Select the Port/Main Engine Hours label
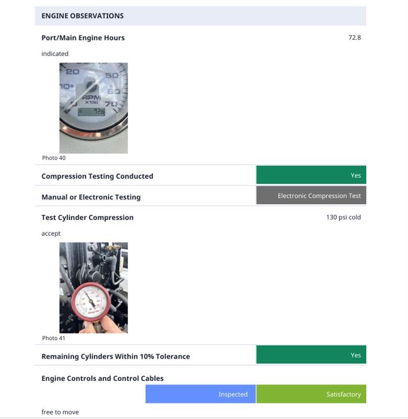Viewport: 408px width, 419px height. click(83, 38)
